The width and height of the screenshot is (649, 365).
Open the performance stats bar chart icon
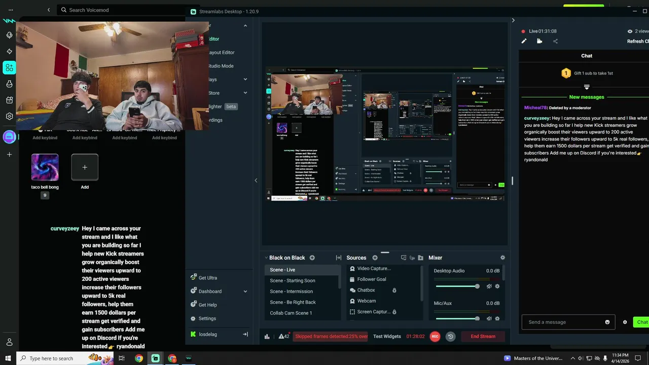(267, 336)
